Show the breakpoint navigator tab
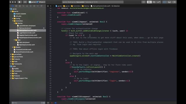 [x=38, y=6]
